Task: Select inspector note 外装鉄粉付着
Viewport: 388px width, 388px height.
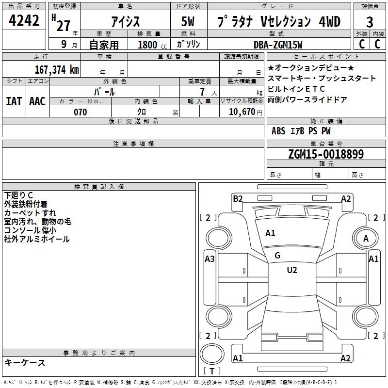Action: tap(26, 204)
